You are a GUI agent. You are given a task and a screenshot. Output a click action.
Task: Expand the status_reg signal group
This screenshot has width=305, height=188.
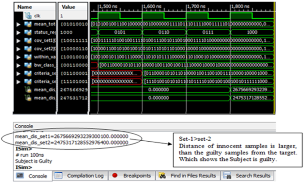[x=18, y=32]
